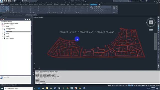Toggle polar tracking in status bar
This screenshot has width=160, height=90.
[120, 85]
